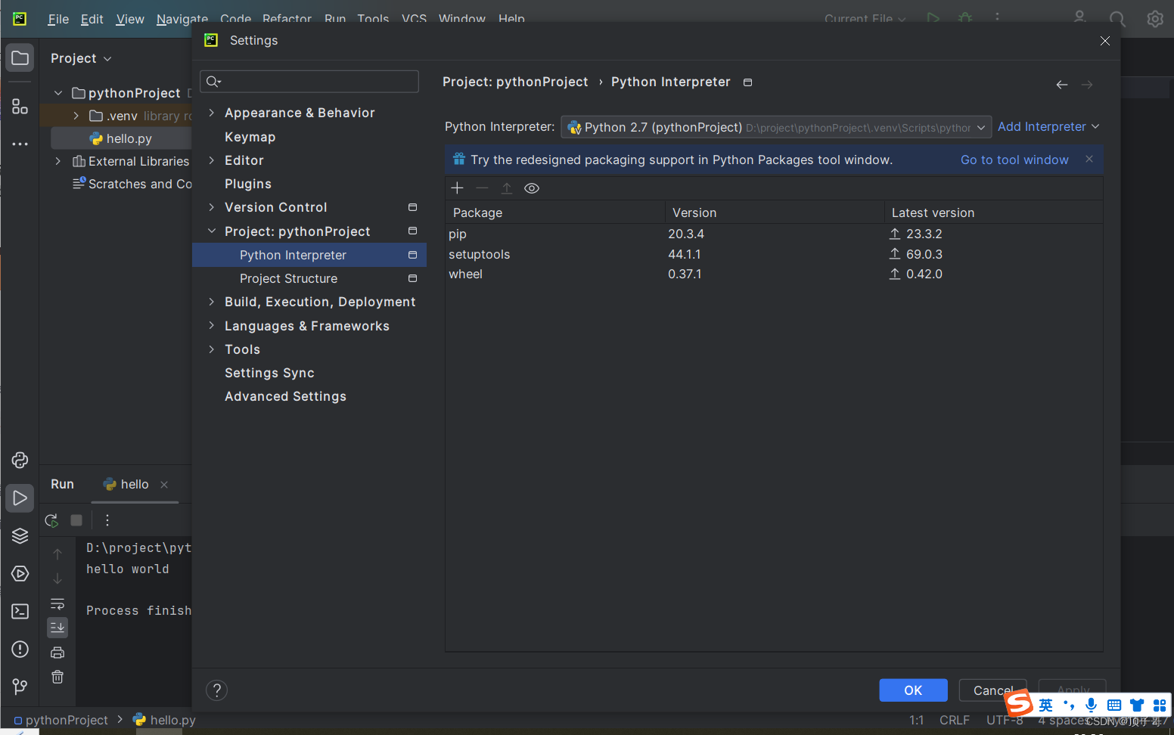The image size is (1174, 735).
Task: Dismiss the packaging support banner
Action: (x=1089, y=159)
